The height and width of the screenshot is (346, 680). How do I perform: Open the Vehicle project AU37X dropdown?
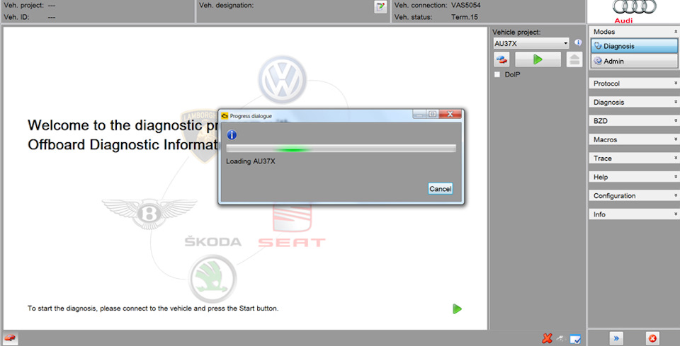(x=531, y=43)
